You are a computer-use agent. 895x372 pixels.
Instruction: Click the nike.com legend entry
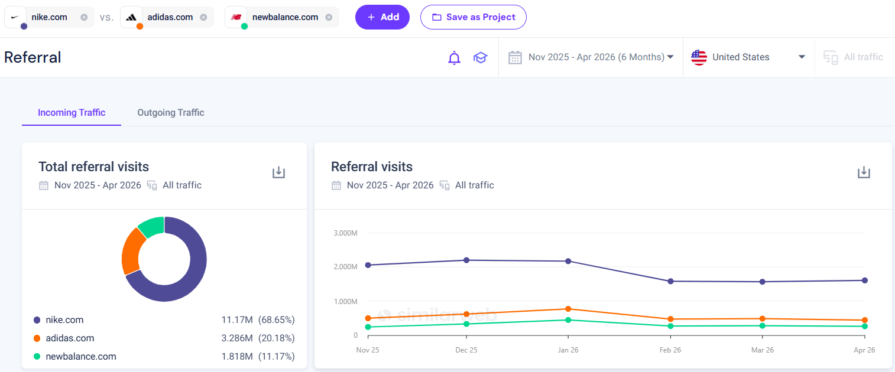click(164, 320)
